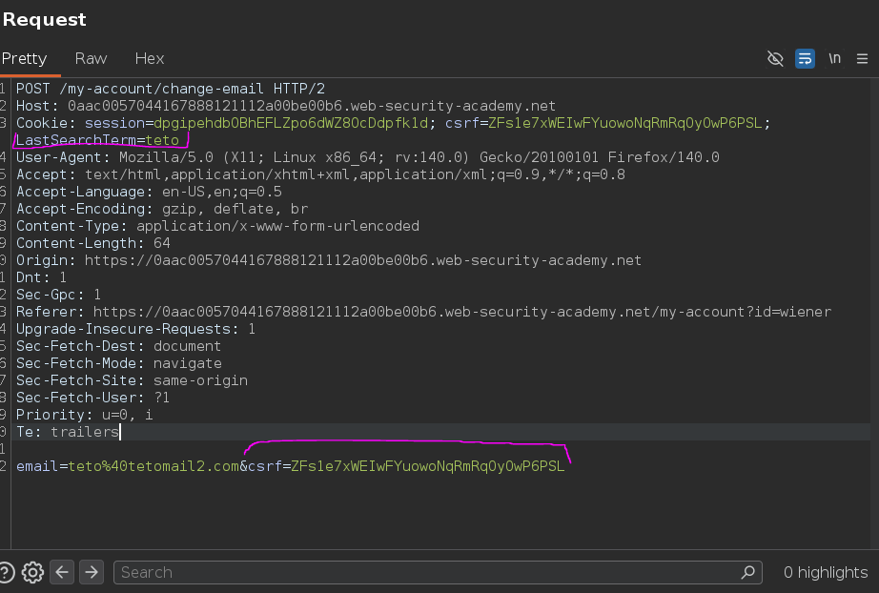Switch to the Hex tab

[150, 58]
